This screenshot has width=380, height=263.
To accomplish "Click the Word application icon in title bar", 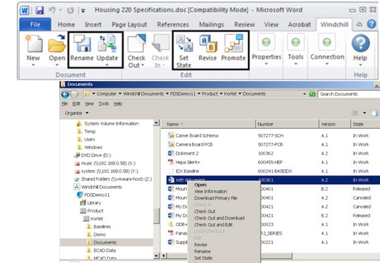I will (x=25, y=10).
